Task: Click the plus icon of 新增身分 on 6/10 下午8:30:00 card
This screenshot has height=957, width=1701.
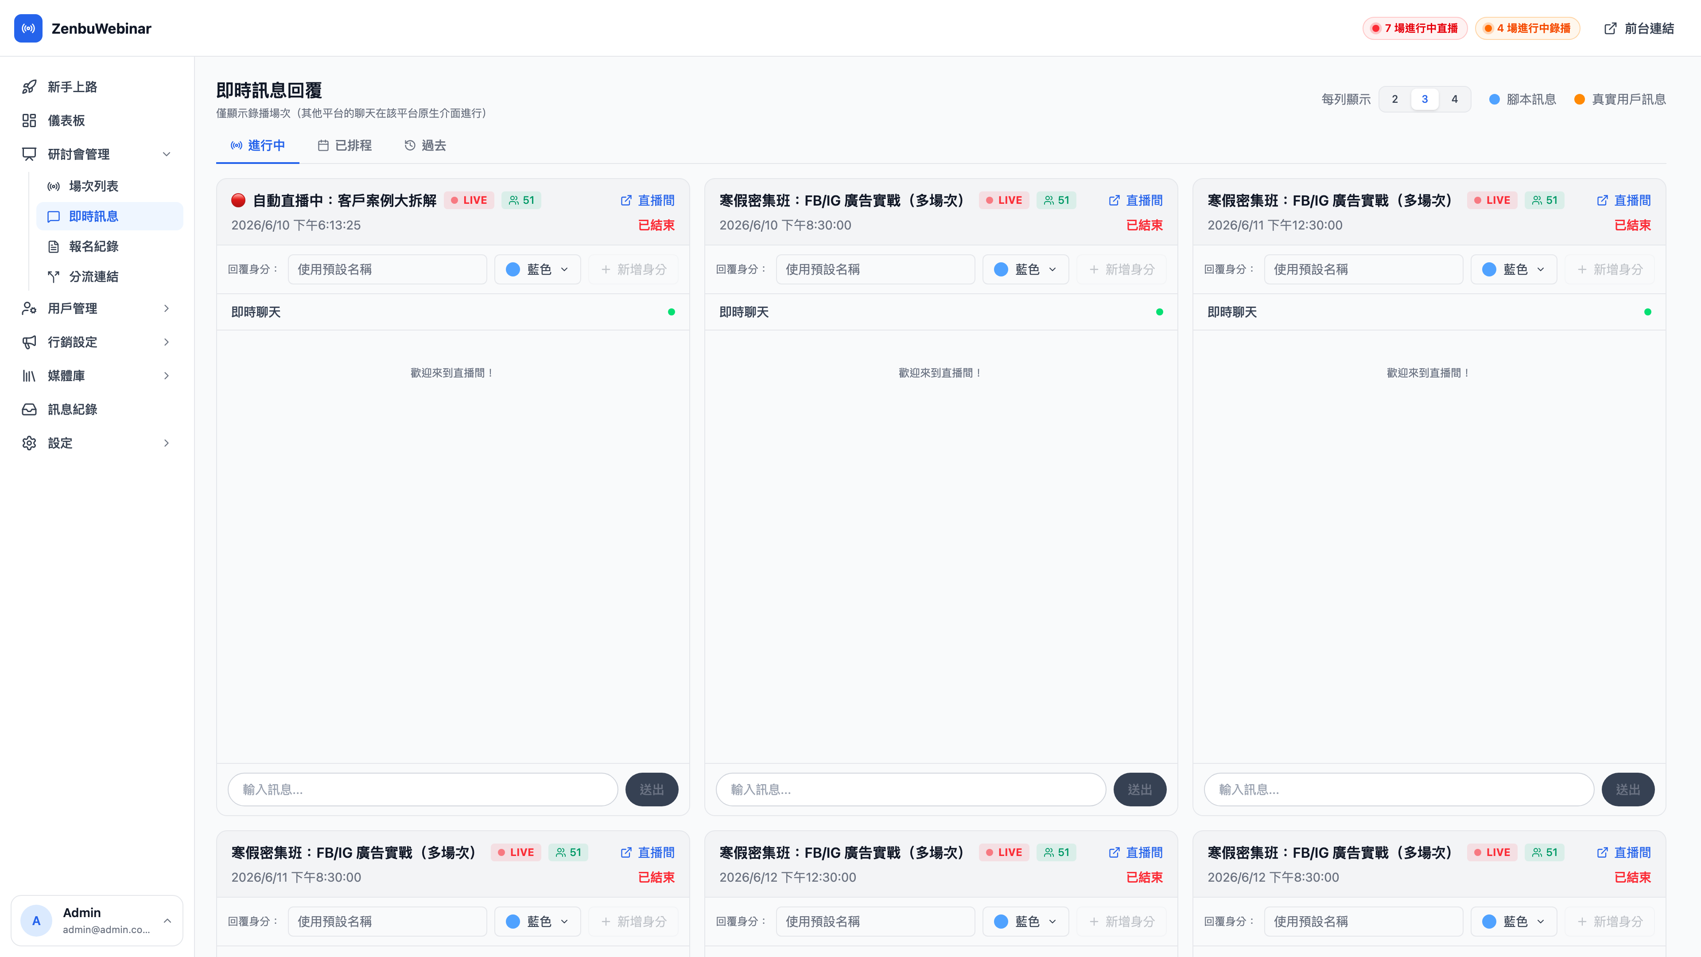Action: [x=1094, y=269]
